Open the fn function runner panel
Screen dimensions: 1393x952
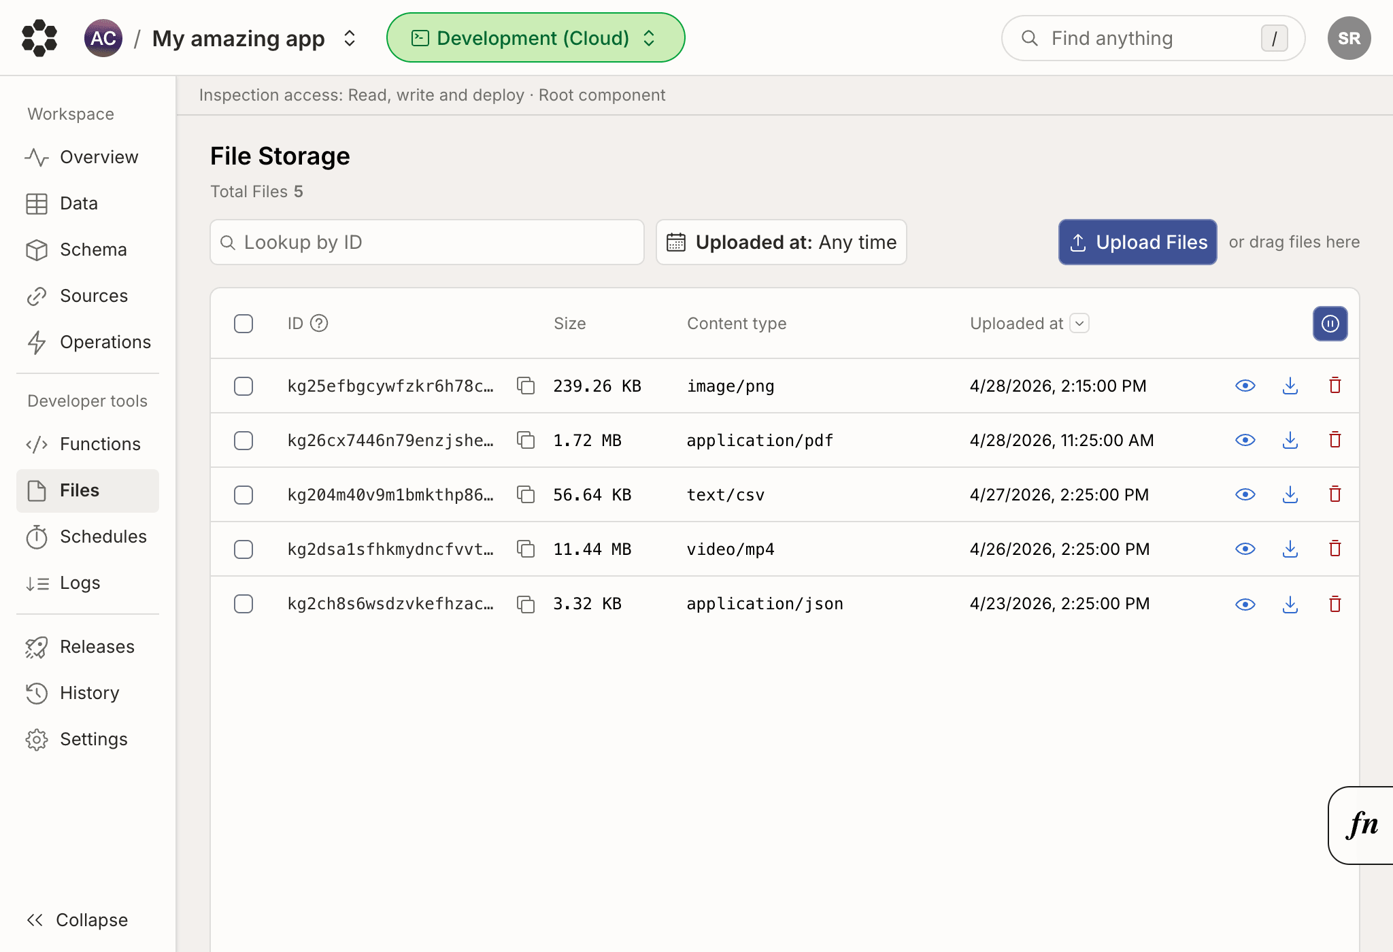click(1361, 825)
